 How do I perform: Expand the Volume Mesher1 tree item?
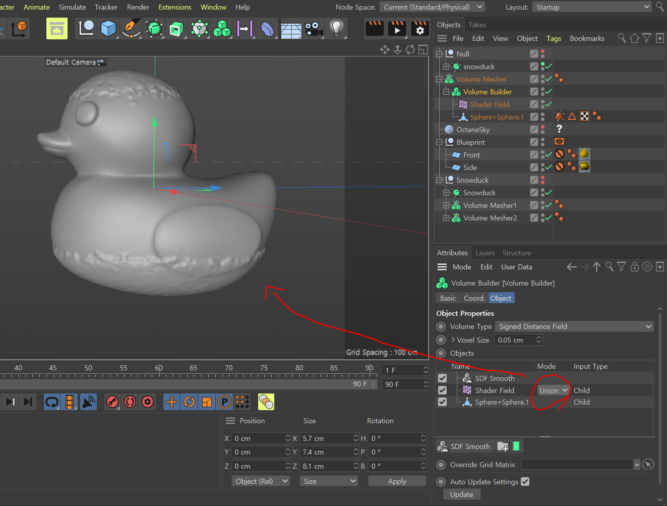click(x=446, y=205)
